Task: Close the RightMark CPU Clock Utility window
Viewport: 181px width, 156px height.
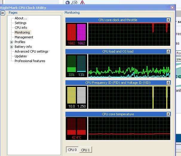Action: point(172,8)
